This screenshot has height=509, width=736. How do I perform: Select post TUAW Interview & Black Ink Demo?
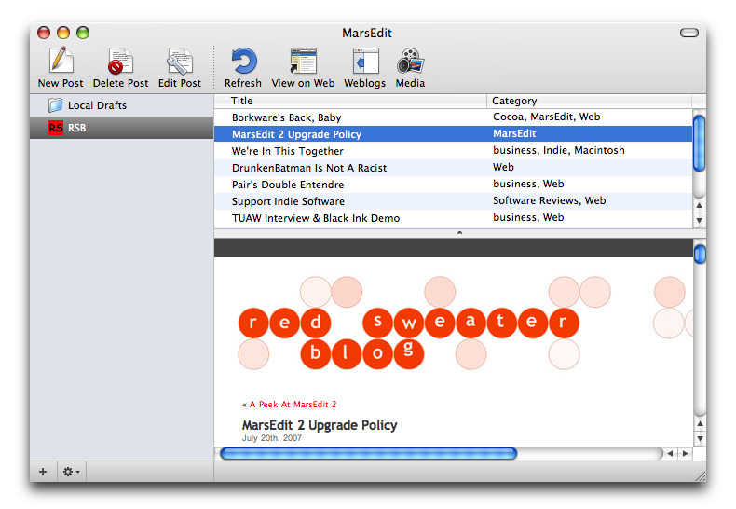click(x=316, y=218)
